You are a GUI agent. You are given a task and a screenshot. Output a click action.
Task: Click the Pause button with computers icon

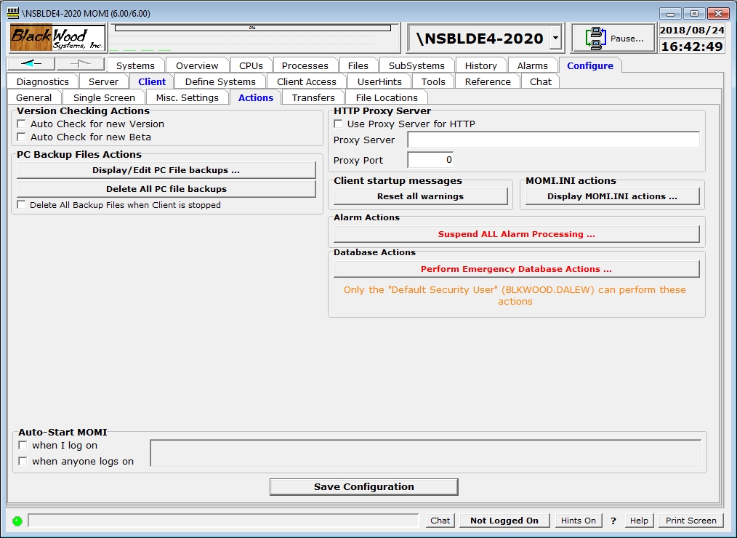pos(613,39)
